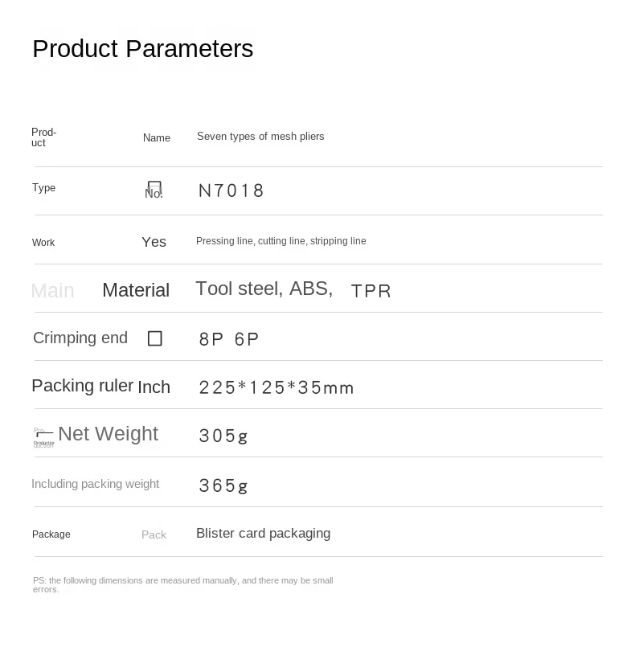Viewport: 635px width, 647px height.
Task: Select the Tool steel, ABS, text
Action: point(264,289)
